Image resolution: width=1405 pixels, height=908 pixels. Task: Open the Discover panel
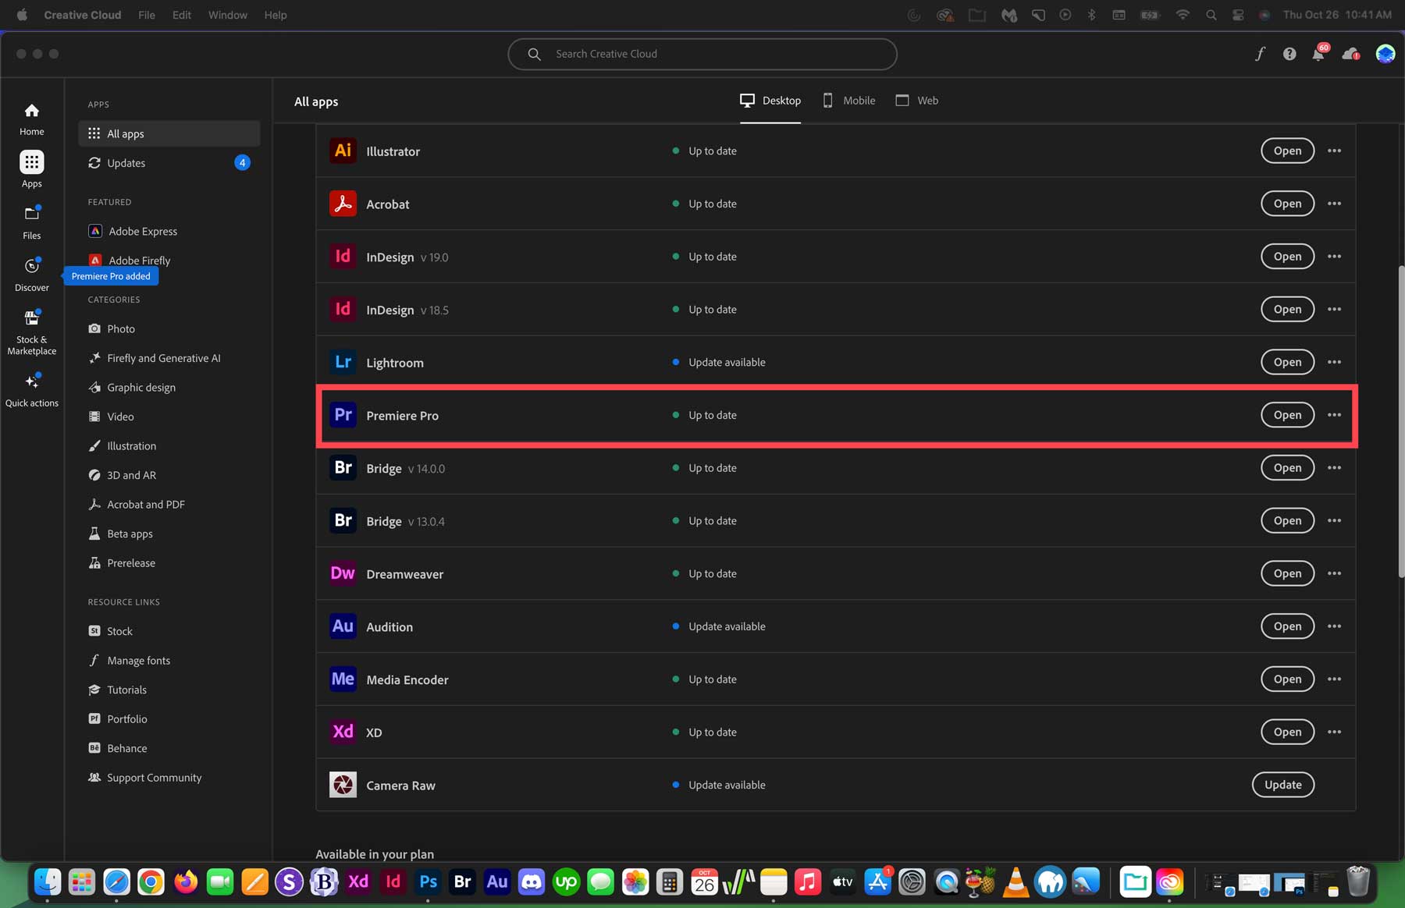click(x=31, y=271)
